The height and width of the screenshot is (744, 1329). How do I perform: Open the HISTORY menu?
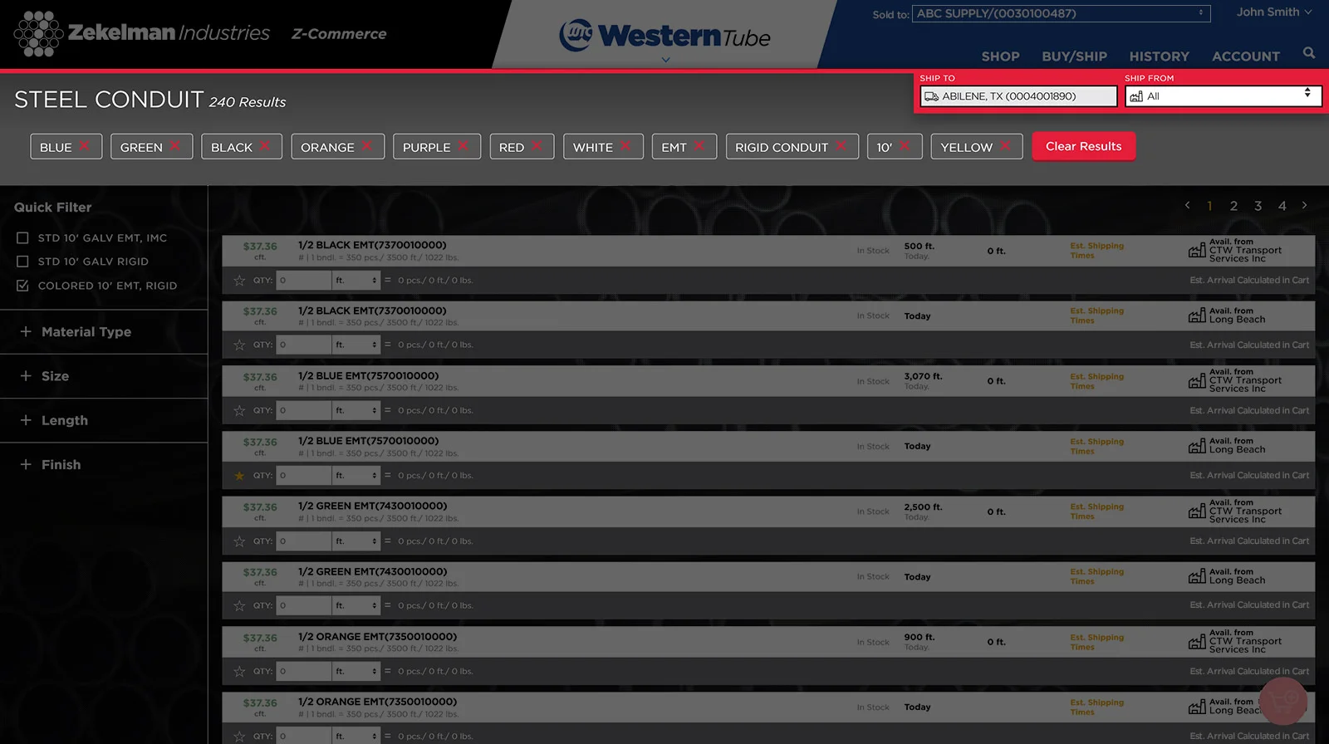[1159, 56]
